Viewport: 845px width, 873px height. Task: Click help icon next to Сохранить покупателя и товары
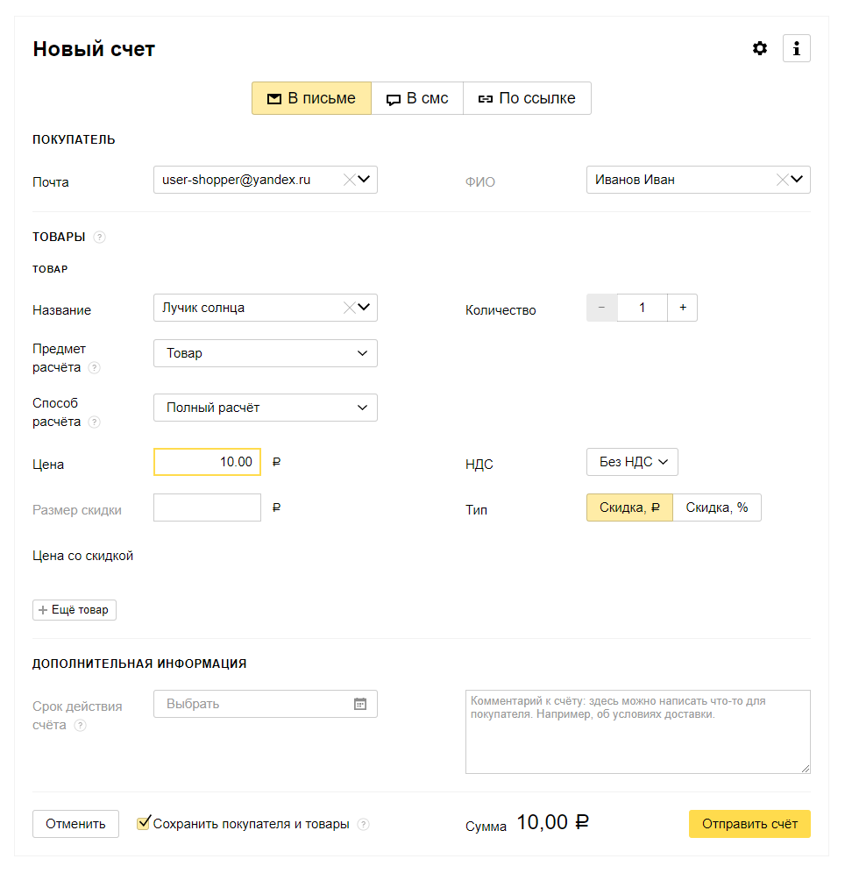pos(363,825)
